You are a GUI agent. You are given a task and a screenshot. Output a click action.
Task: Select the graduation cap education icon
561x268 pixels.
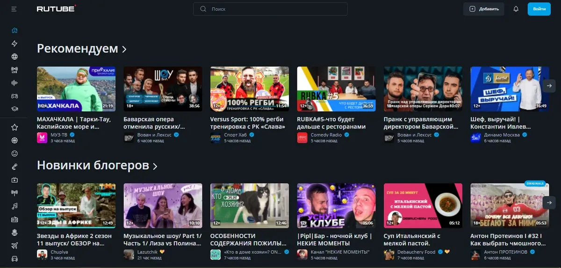click(14, 109)
